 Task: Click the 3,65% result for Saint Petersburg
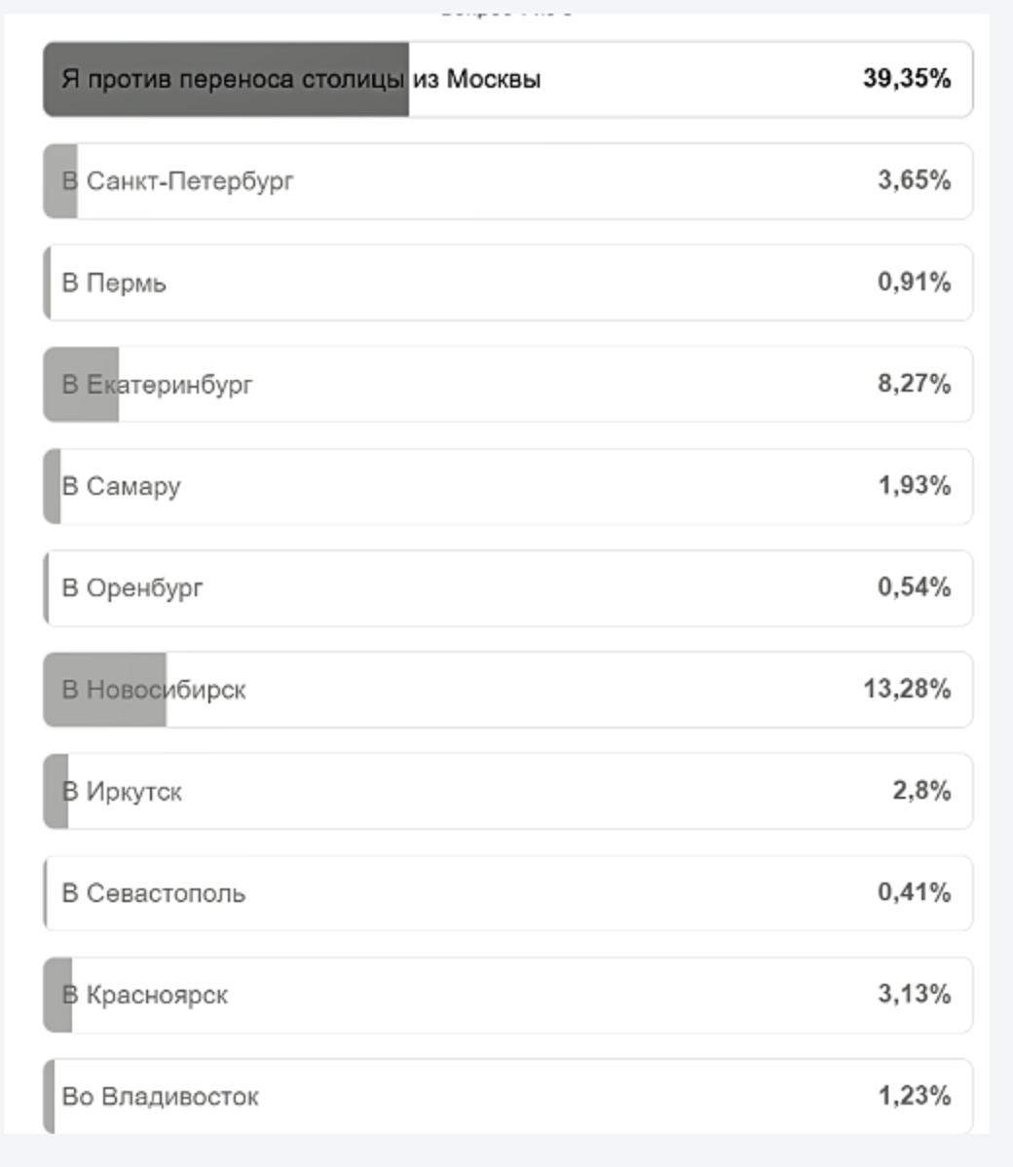click(914, 180)
